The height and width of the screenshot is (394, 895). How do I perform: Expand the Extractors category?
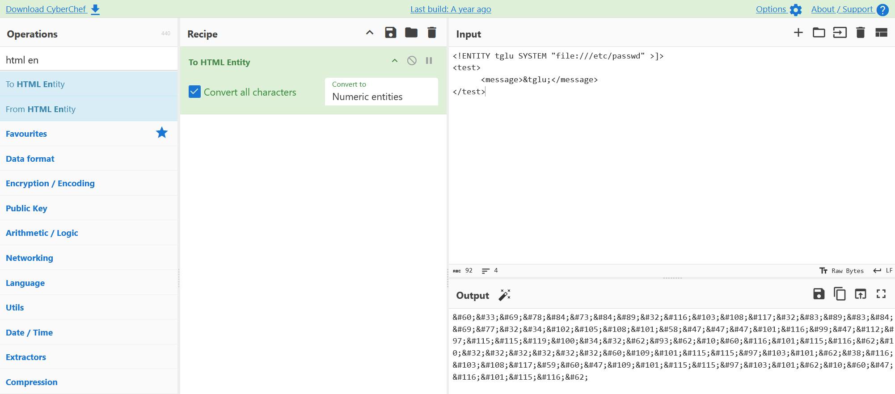[89, 357]
